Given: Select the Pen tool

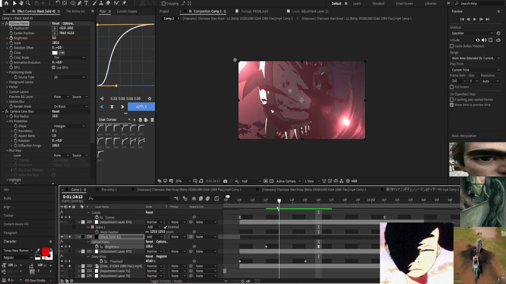Looking at the screenshot, I should coord(79,3).
